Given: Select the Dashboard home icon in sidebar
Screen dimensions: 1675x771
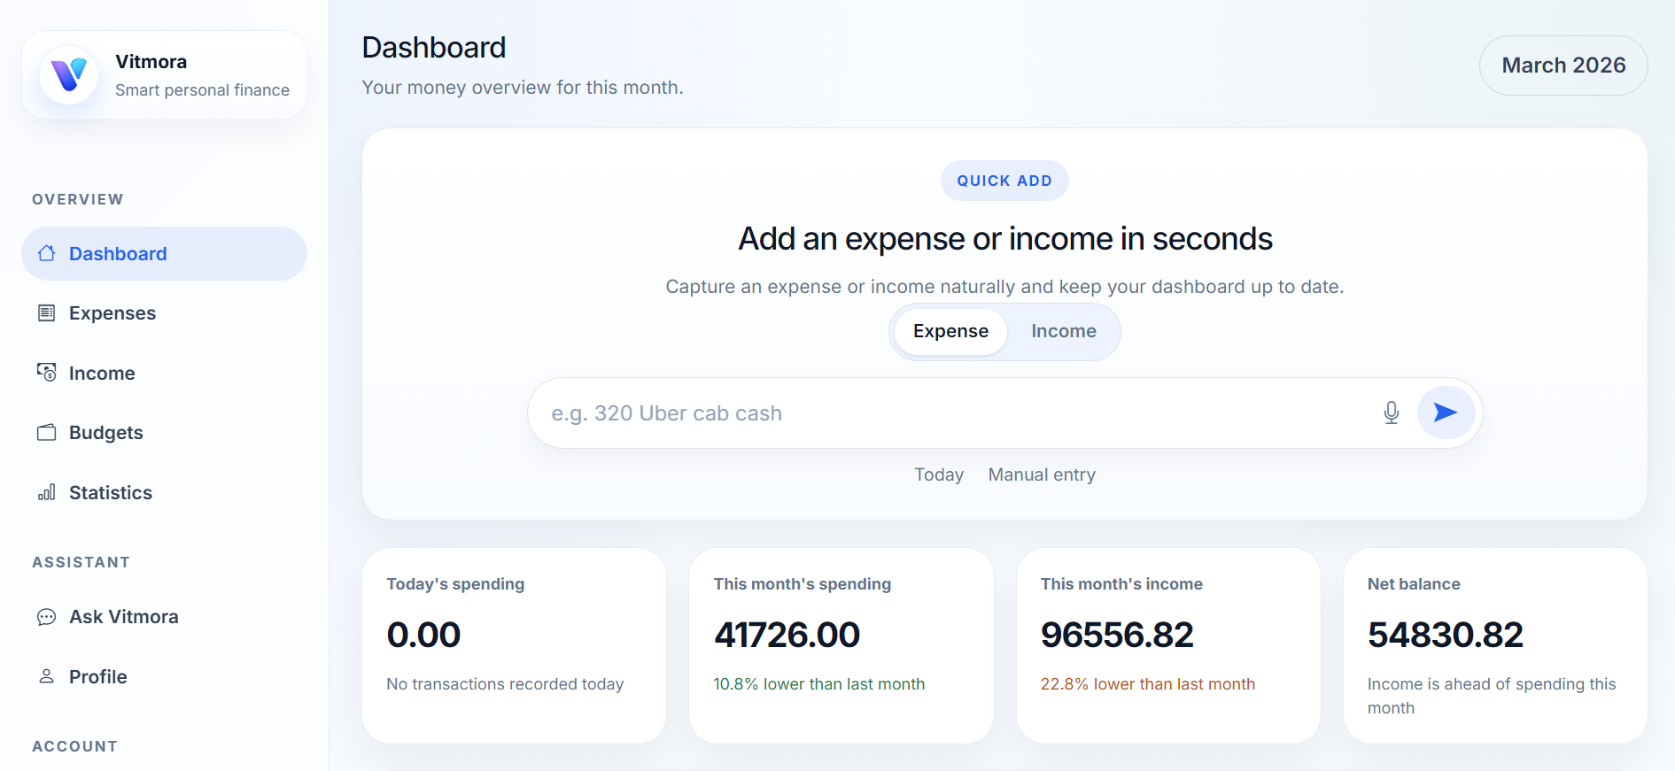Looking at the screenshot, I should pyautogui.click(x=47, y=253).
